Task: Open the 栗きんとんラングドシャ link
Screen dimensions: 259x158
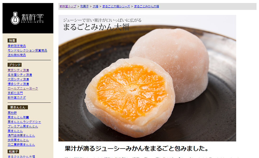Action: 24,122
